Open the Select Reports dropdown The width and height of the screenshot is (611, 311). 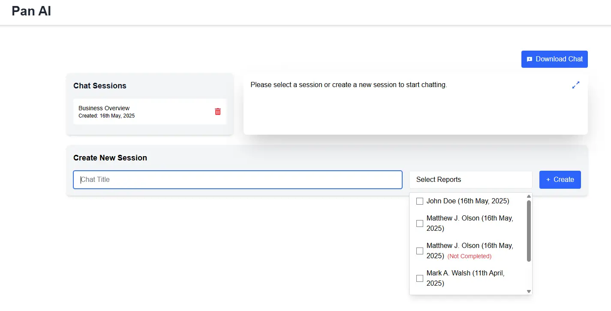[x=470, y=180]
